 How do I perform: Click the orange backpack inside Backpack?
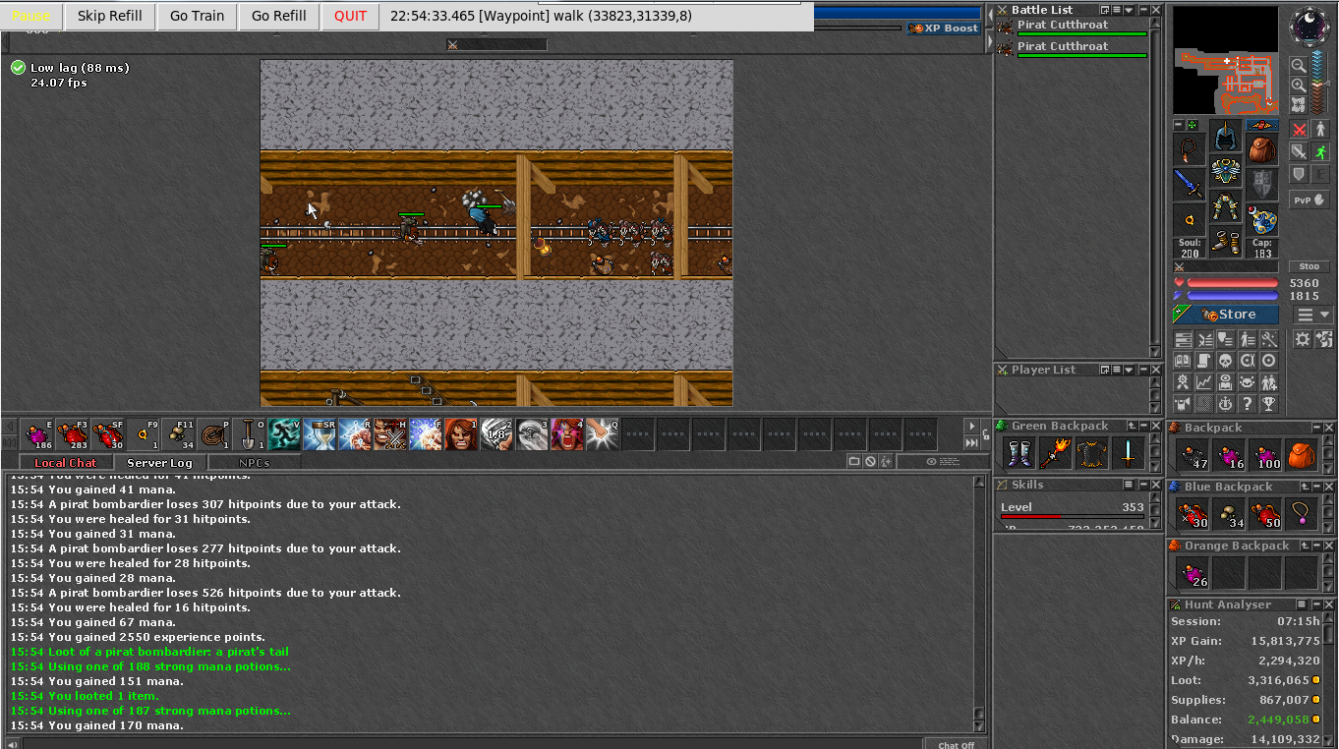pos(1302,455)
